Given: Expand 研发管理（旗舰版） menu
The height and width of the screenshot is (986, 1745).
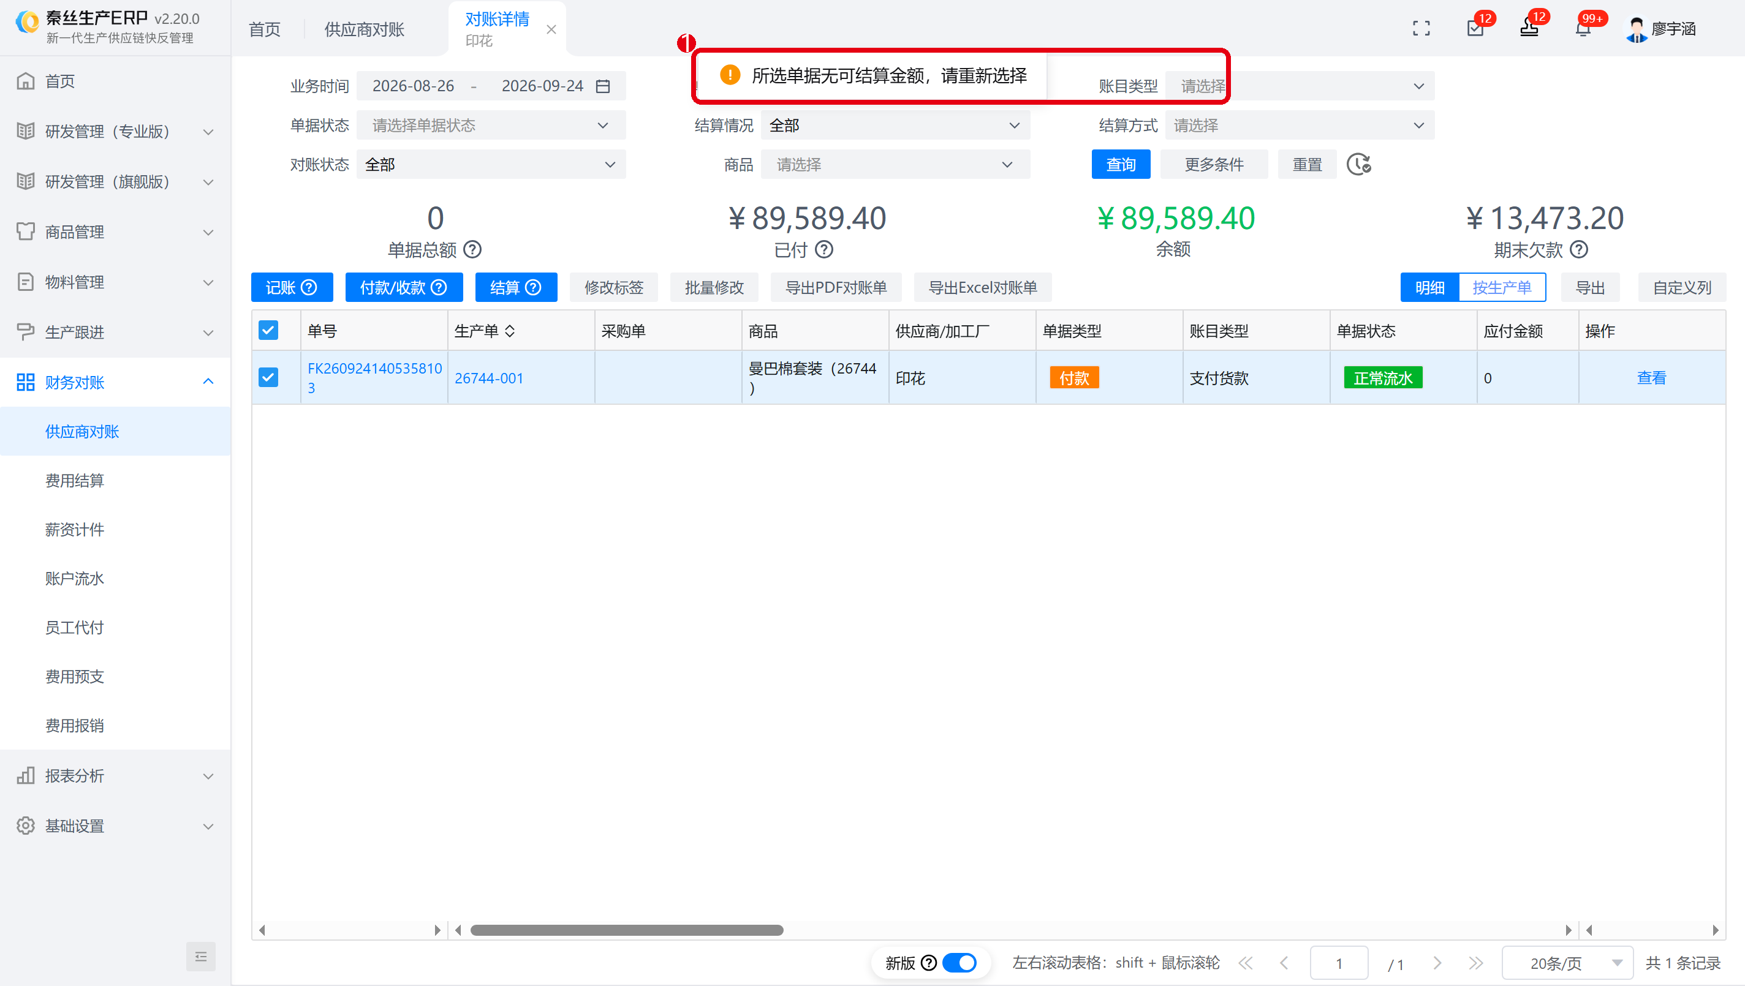Looking at the screenshot, I should (115, 181).
